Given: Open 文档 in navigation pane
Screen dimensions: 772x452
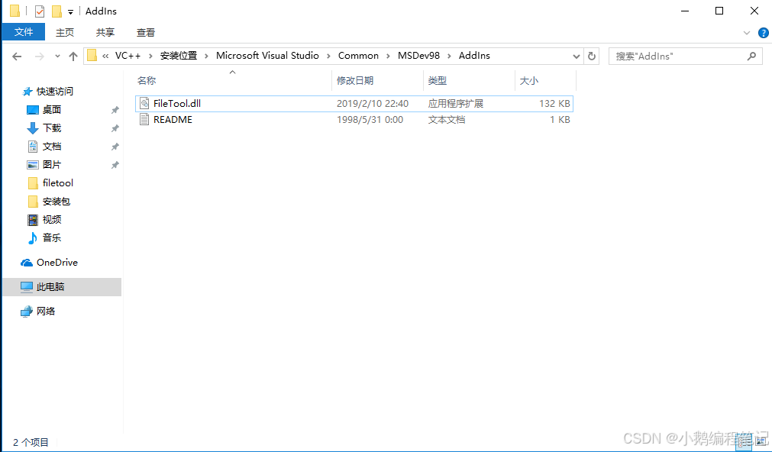Looking at the screenshot, I should [x=52, y=147].
